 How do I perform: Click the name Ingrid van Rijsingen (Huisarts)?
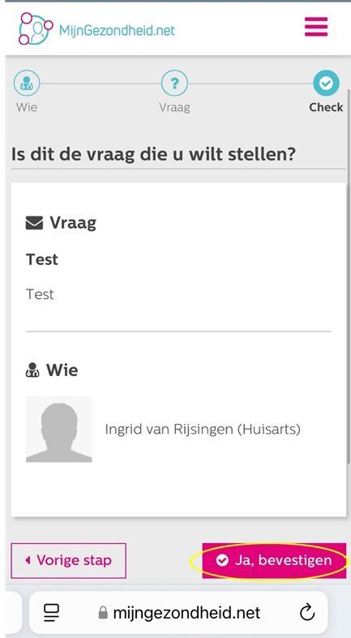coord(203,430)
